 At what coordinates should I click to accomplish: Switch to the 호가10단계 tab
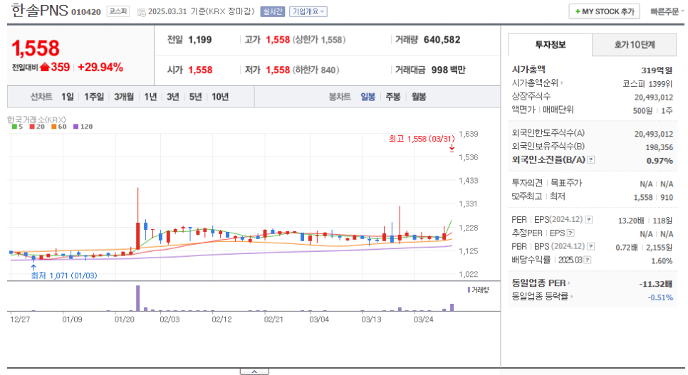click(634, 45)
